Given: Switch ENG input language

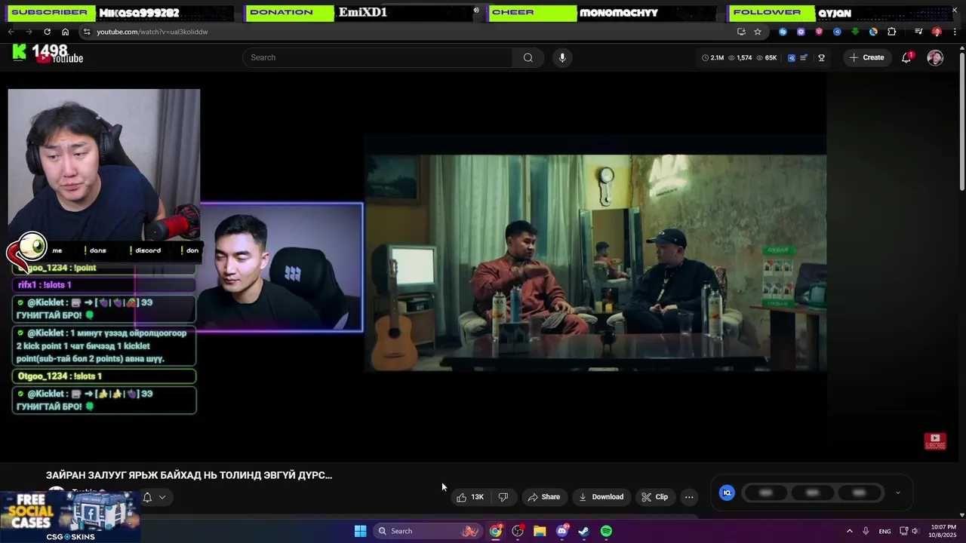Looking at the screenshot, I should click(884, 531).
